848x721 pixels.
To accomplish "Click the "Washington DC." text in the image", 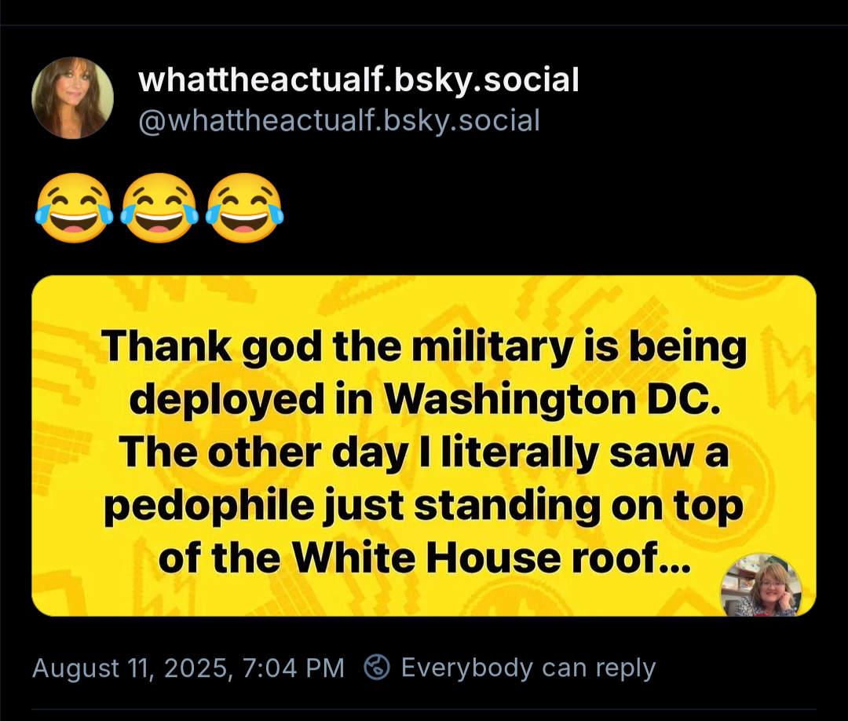I will tap(553, 399).
